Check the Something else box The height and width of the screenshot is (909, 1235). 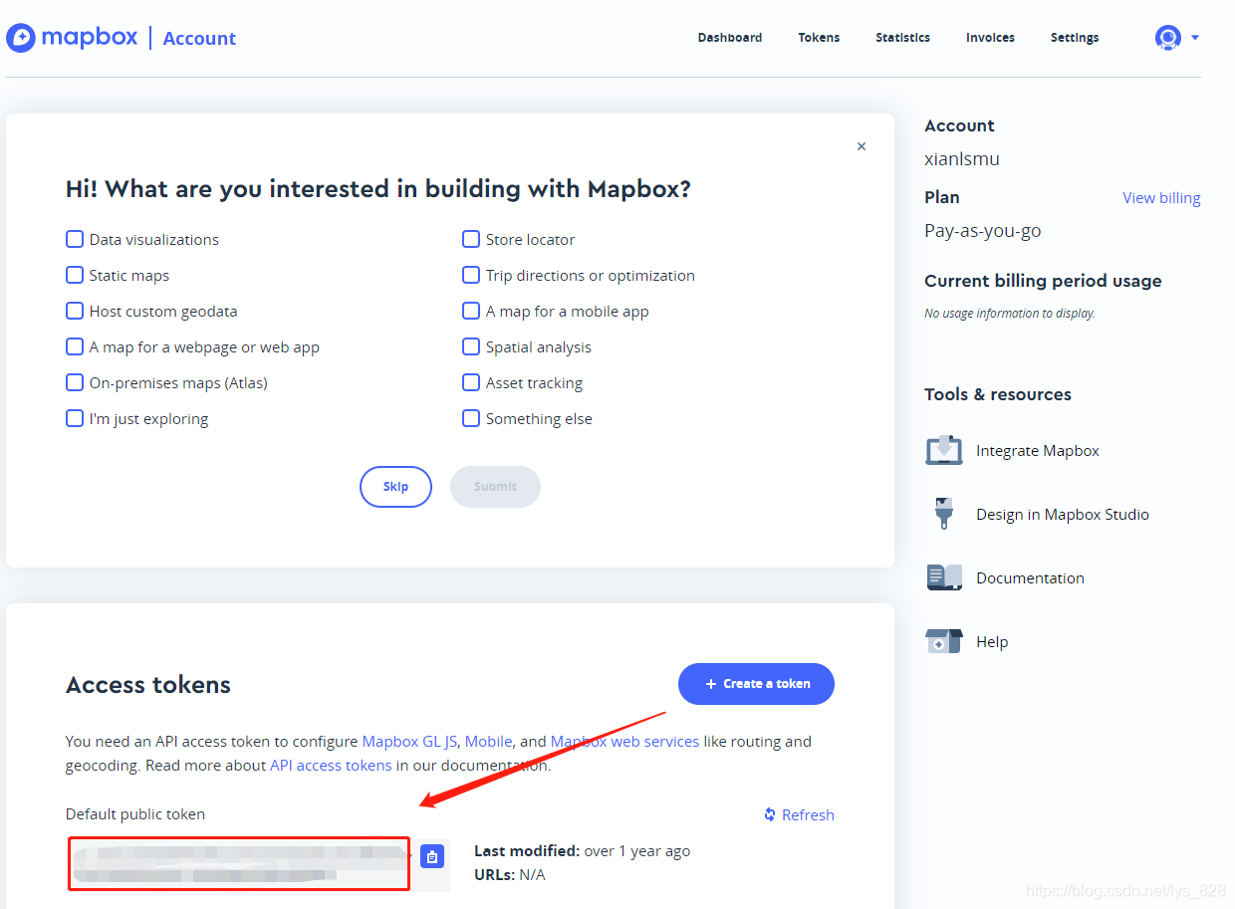pos(471,418)
